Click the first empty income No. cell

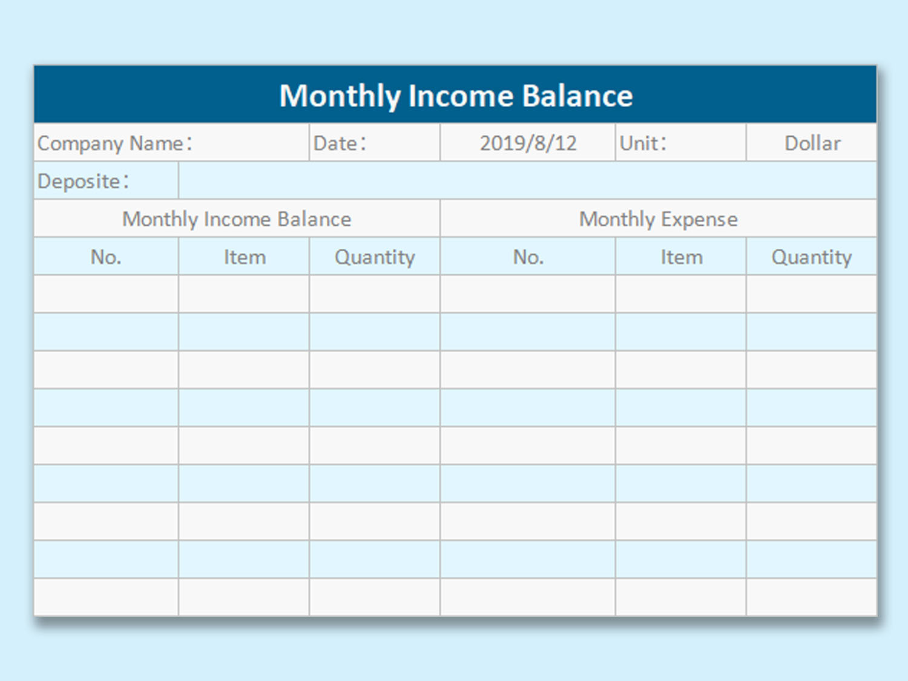[106, 294]
